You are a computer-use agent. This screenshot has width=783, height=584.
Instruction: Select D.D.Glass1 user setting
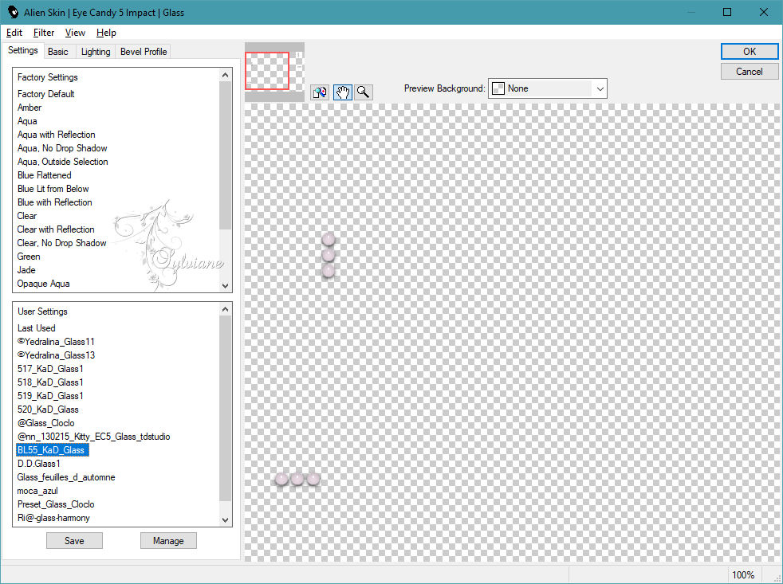39,463
